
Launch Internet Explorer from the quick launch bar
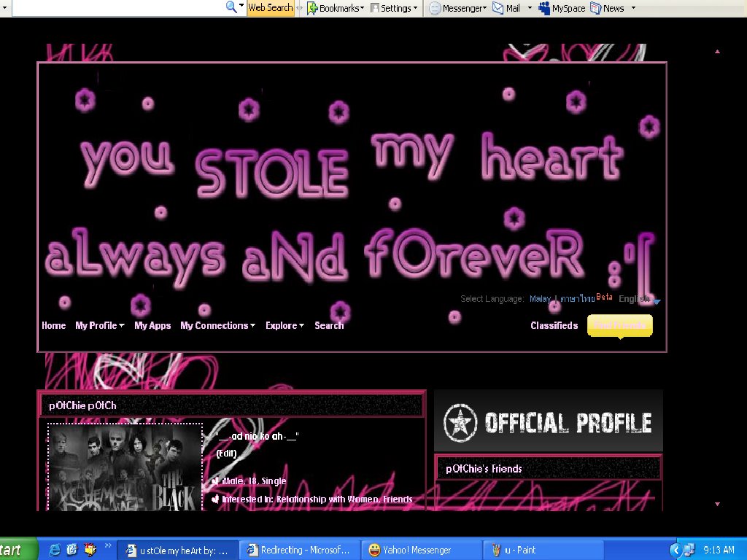point(55,550)
